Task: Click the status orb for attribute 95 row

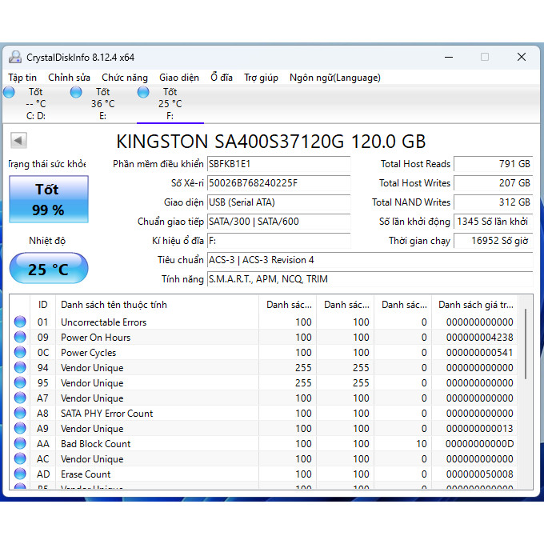Action: tap(20, 382)
